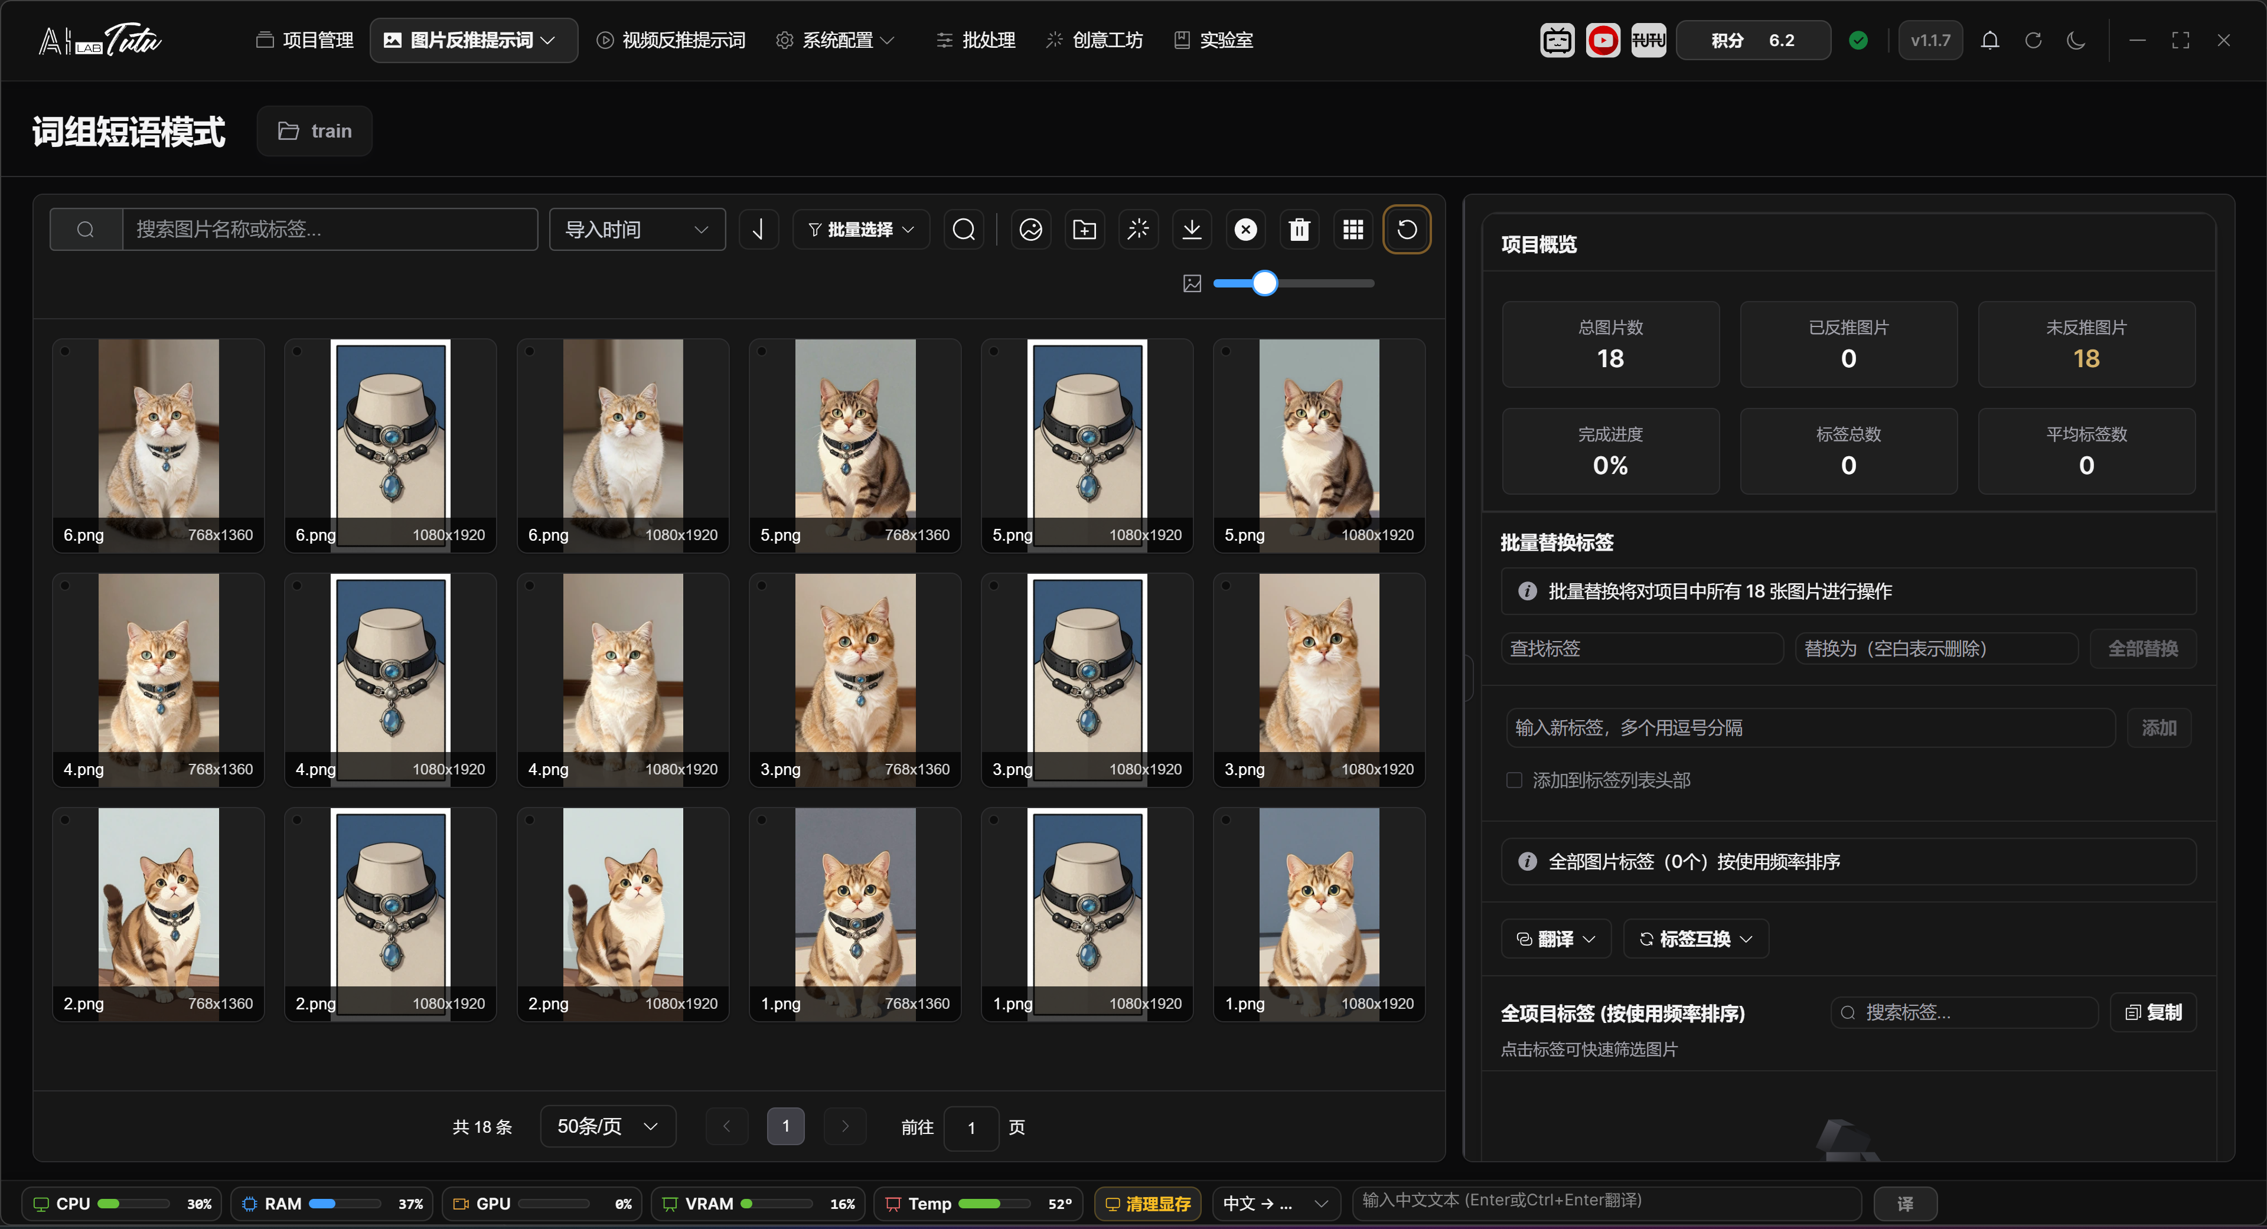The height and width of the screenshot is (1229, 2267).
Task: Switch layout with the grid icon
Action: 1353,230
